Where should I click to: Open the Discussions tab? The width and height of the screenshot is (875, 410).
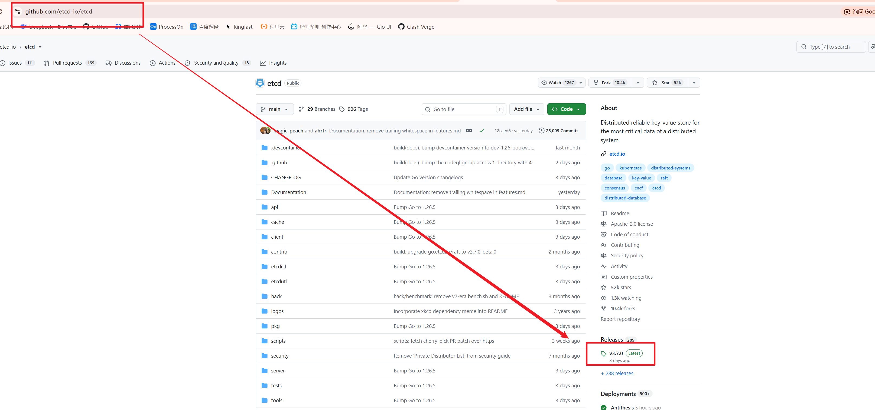tap(123, 63)
